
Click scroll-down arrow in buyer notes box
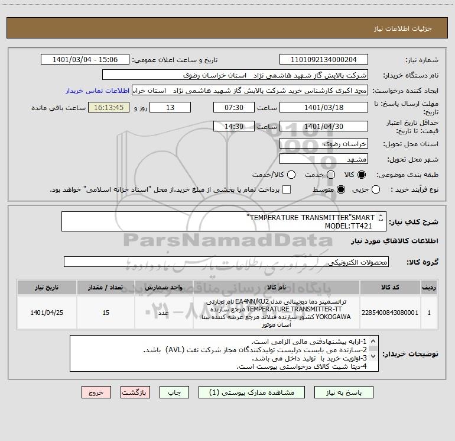(373, 356)
